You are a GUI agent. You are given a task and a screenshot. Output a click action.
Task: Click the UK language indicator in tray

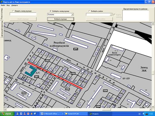(140, 114)
